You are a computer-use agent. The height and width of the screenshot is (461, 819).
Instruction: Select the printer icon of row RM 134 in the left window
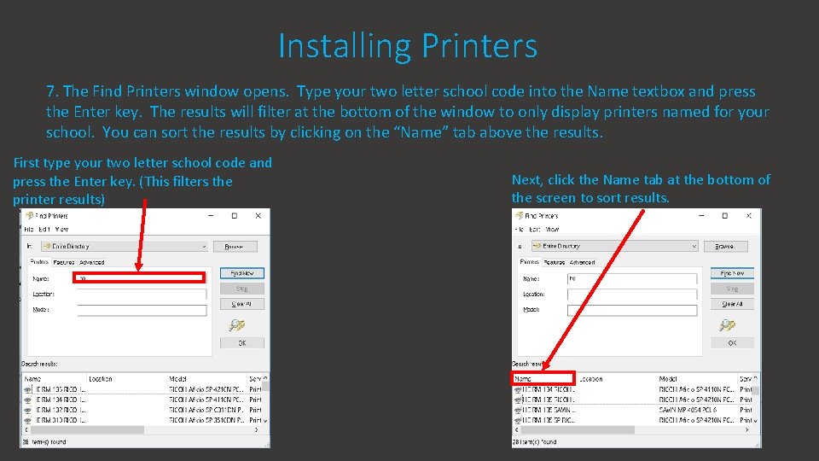click(27, 400)
